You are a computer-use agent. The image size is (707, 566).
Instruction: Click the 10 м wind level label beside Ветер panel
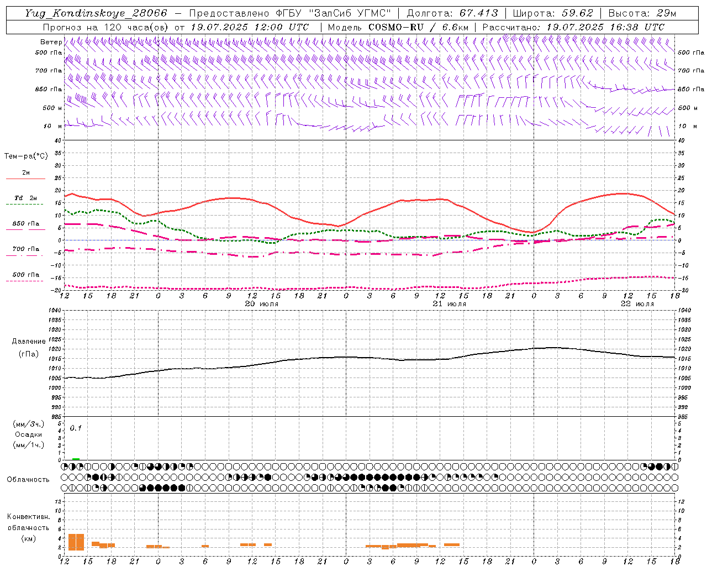52,126
